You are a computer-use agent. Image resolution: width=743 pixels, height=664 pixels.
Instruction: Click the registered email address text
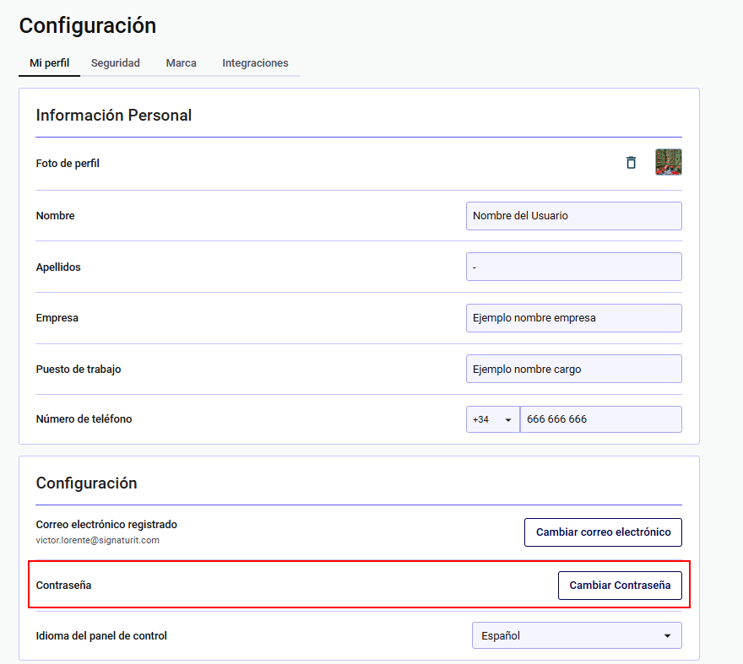pyautogui.click(x=98, y=540)
